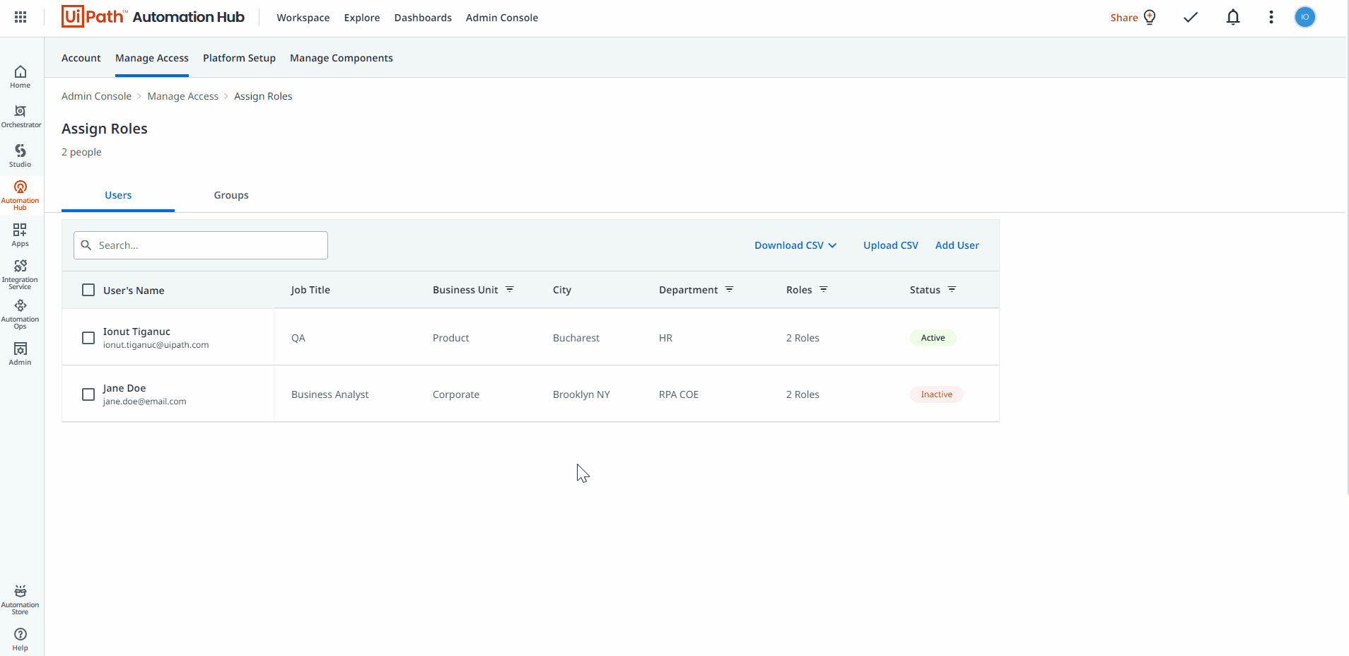The image size is (1349, 656).
Task: Expand the Download CSV dropdown
Action: (x=795, y=245)
